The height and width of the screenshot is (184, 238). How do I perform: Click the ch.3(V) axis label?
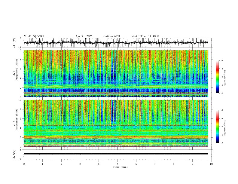(14, 154)
